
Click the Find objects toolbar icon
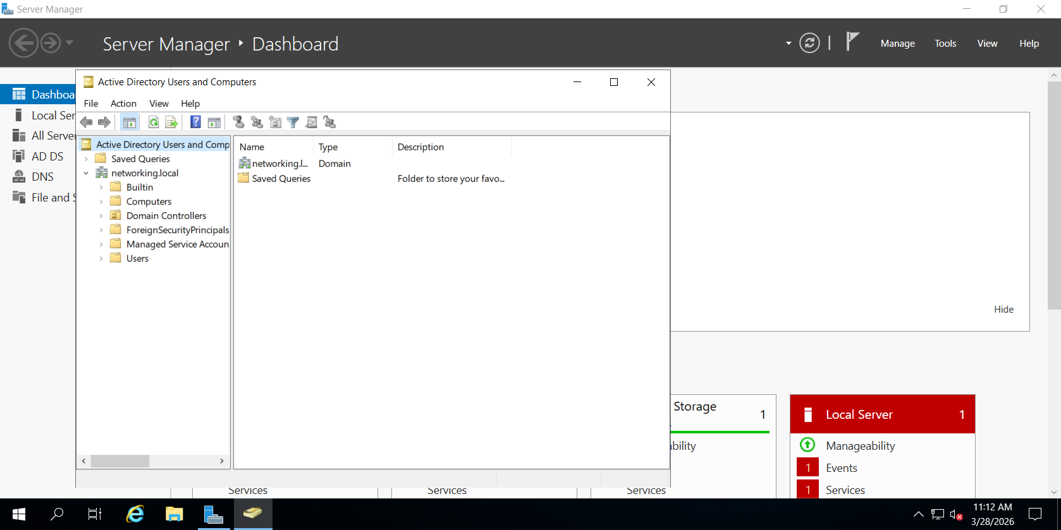coord(311,123)
